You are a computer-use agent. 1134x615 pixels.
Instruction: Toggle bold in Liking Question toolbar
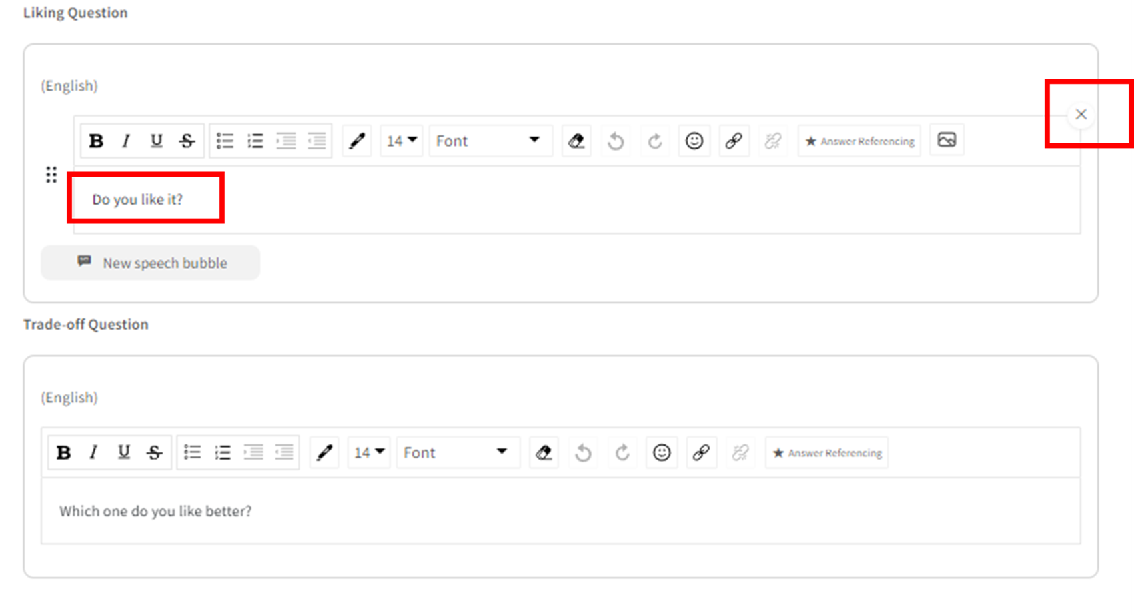tap(96, 141)
